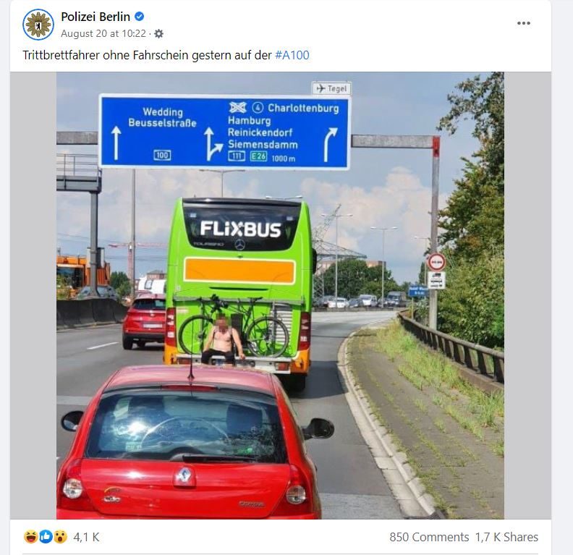The height and width of the screenshot is (555, 573).
Task: Click the left gray margin of photo
Action: coord(33,295)
